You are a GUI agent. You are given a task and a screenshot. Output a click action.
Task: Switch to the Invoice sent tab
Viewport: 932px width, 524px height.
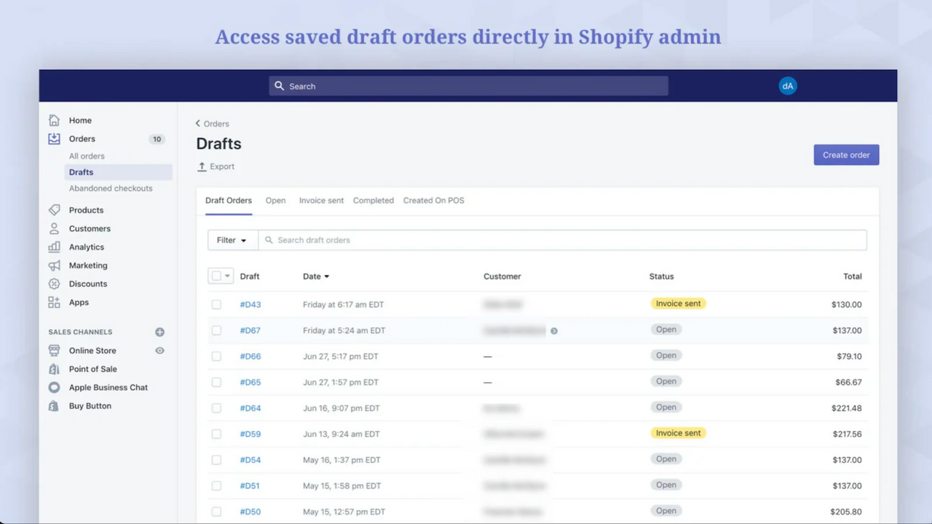321,200
